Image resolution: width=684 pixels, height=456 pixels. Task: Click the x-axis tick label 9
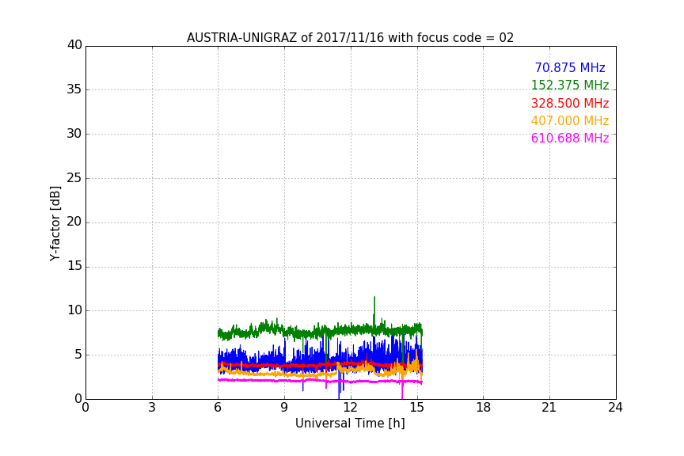click(284, 408)
